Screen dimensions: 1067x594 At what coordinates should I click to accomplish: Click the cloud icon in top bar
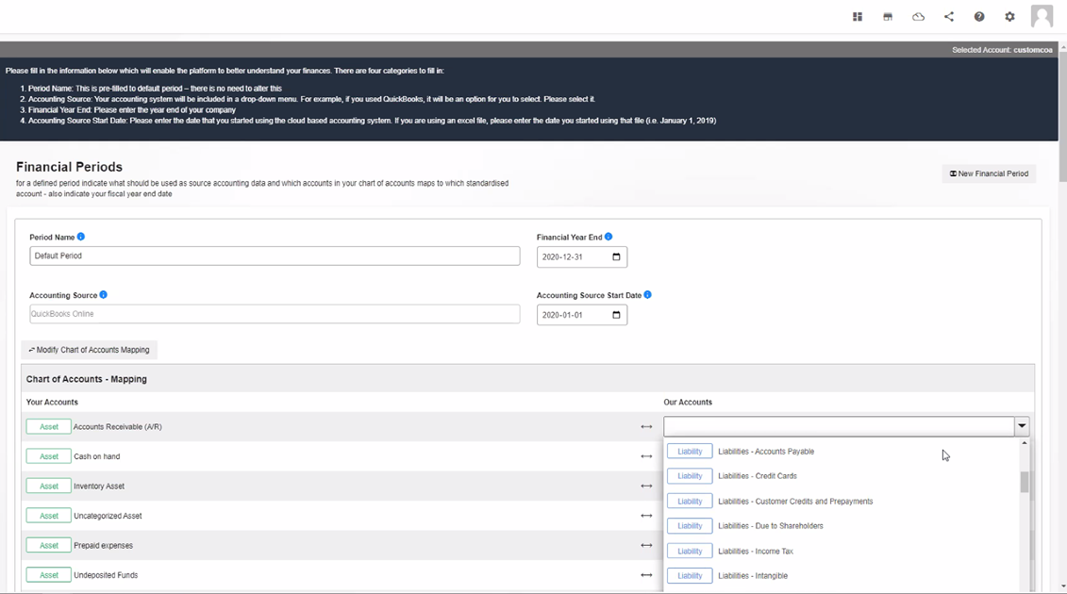(918, 17)
